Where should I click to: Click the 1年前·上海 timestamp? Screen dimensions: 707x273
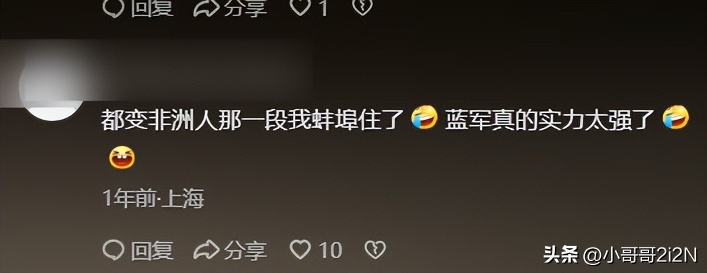pyautogui.click(x=153, y=198)
